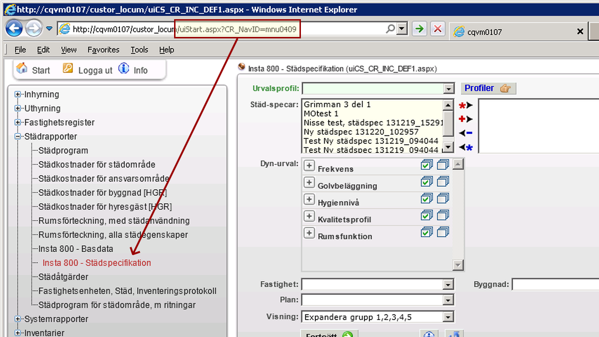The height and width of the screenshot is (337, 599).
Task: Open the Urvalsprofil dropdown
Action: click(x=449, y=88)
